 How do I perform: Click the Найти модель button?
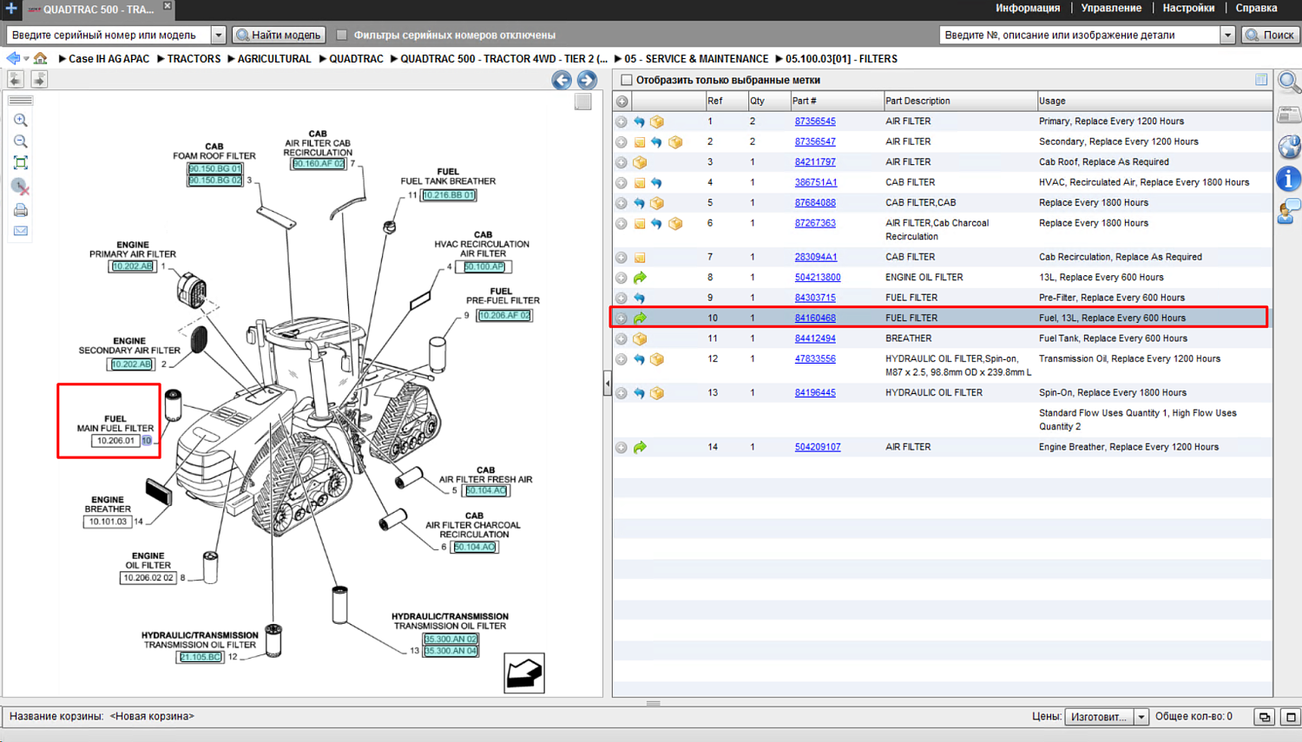tap(279, 36)
